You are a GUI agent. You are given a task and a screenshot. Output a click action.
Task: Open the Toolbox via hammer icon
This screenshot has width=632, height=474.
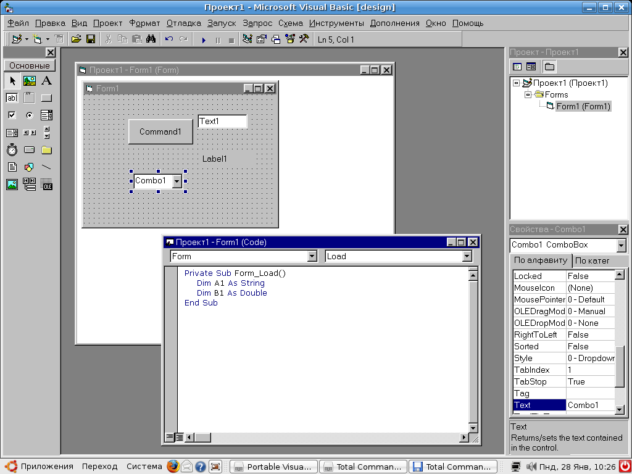[304, 39]
